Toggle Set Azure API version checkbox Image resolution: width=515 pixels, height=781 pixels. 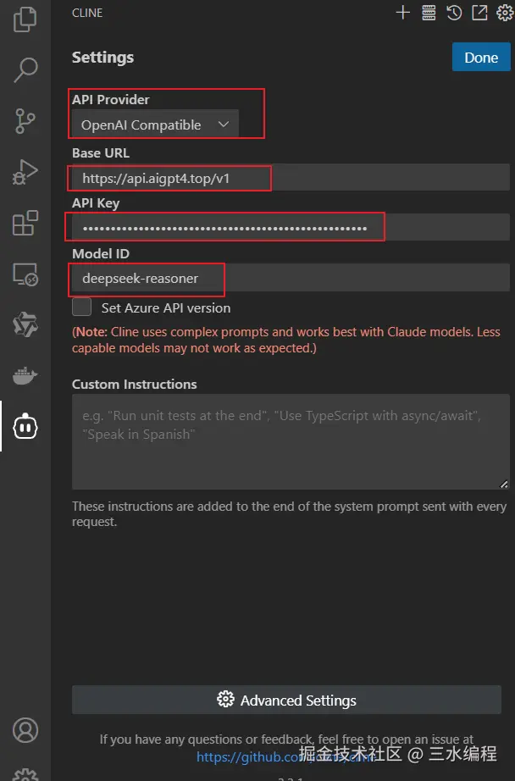(x=81, y=307)
